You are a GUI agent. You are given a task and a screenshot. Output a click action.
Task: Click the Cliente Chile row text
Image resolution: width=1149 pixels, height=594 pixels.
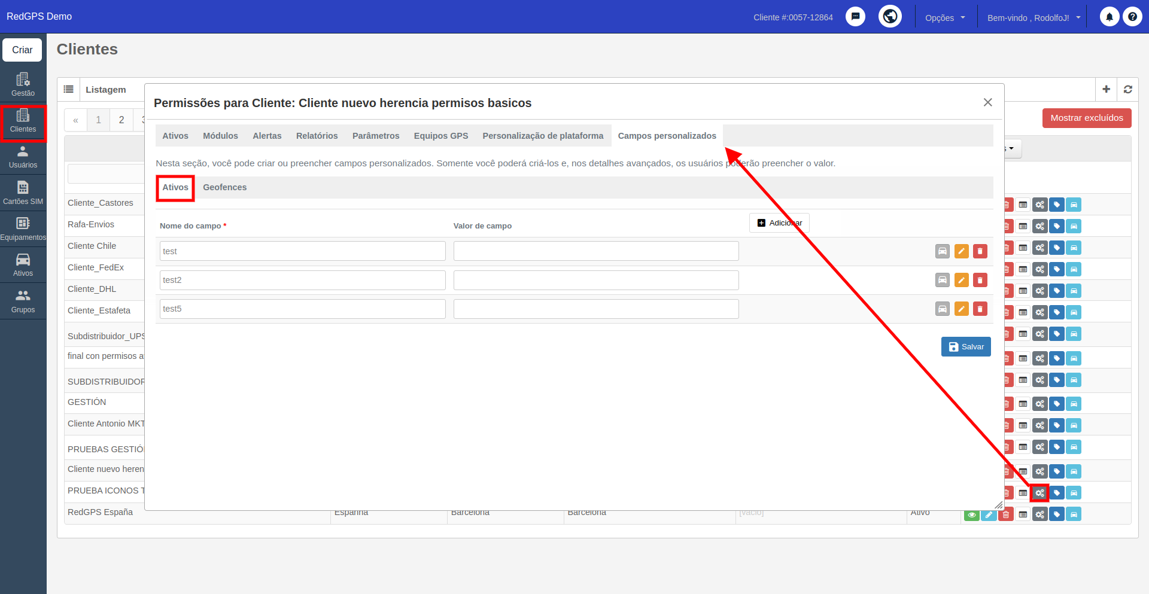(92, 246)
